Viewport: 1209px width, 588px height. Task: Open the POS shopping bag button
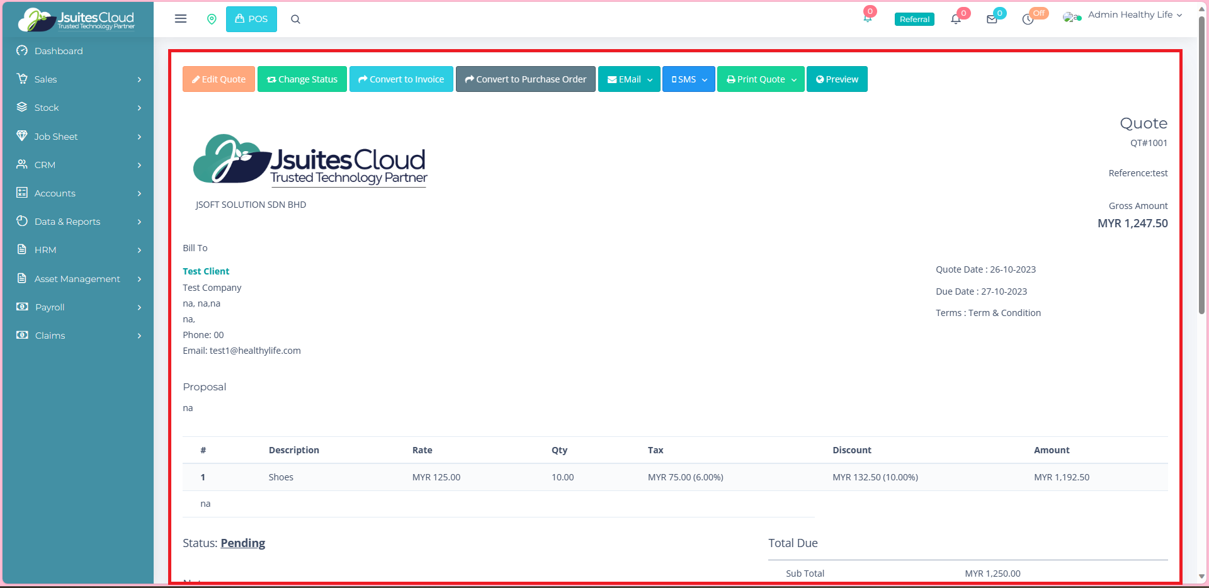click(251, 19)
